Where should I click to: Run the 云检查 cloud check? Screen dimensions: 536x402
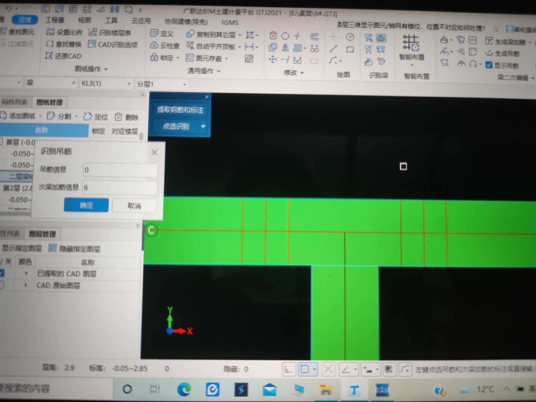(x=165, y=46)
